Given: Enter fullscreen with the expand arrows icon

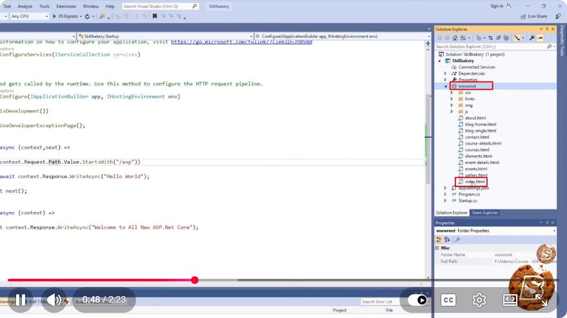Looking at the screenshot, I should click(541, 300).
